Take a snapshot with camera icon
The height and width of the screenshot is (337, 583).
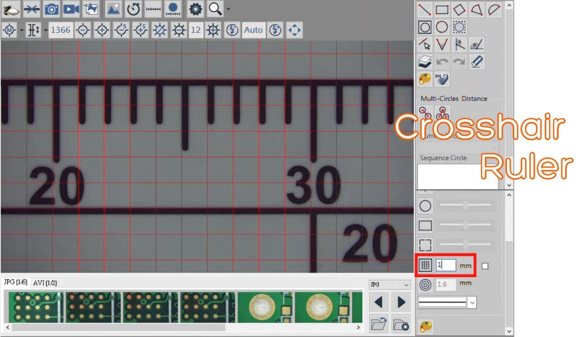51,9
